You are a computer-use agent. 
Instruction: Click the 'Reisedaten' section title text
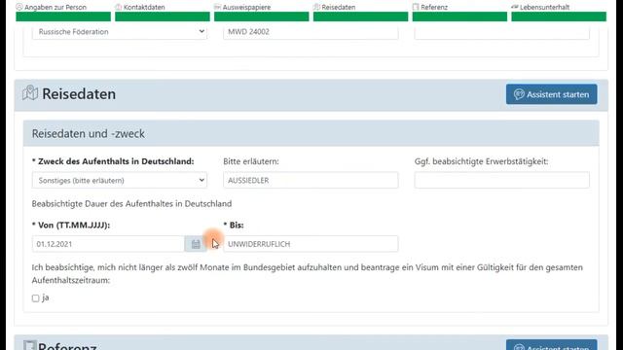pyautogui.click(x=79, y=94)
